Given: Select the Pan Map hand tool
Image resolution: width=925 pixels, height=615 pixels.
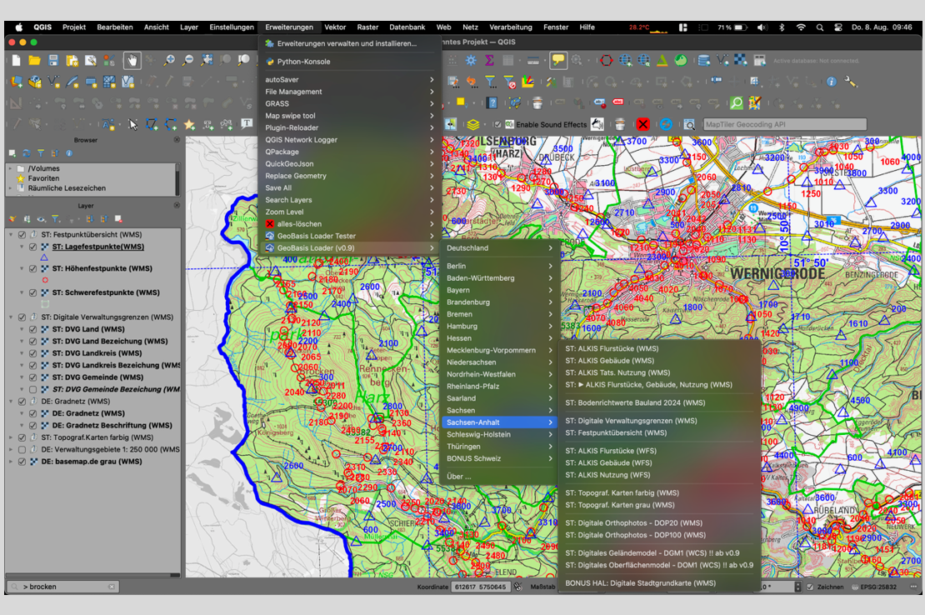Looking at the screenshot, I should point(132,60).
